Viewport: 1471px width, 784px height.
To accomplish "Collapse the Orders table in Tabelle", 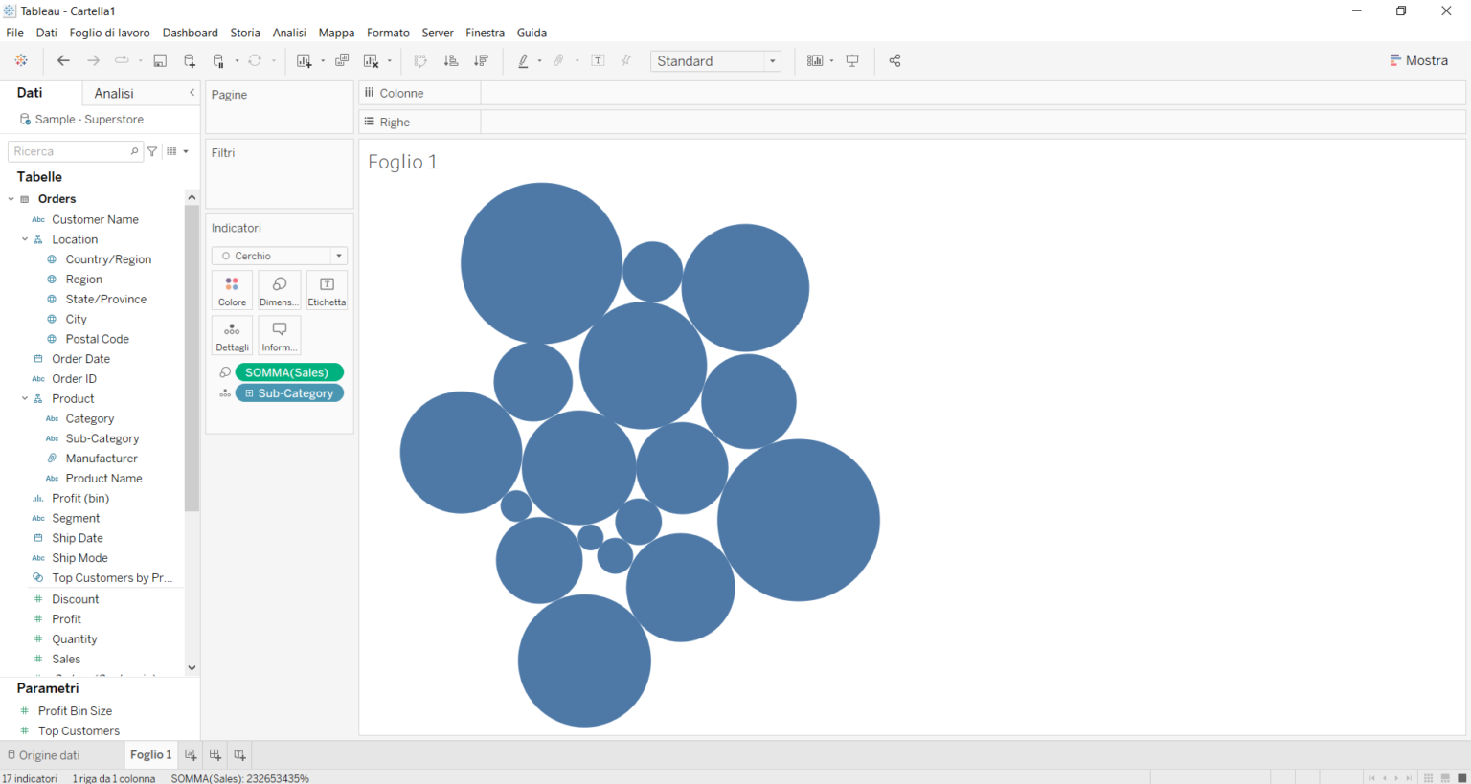I will point(11,198).
